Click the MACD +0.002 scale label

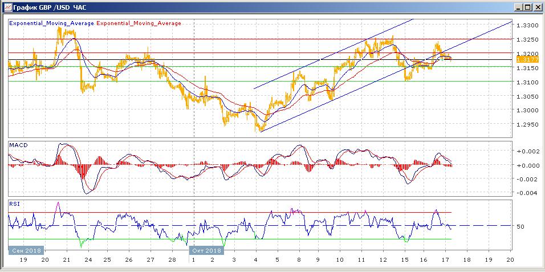[528, 151]
